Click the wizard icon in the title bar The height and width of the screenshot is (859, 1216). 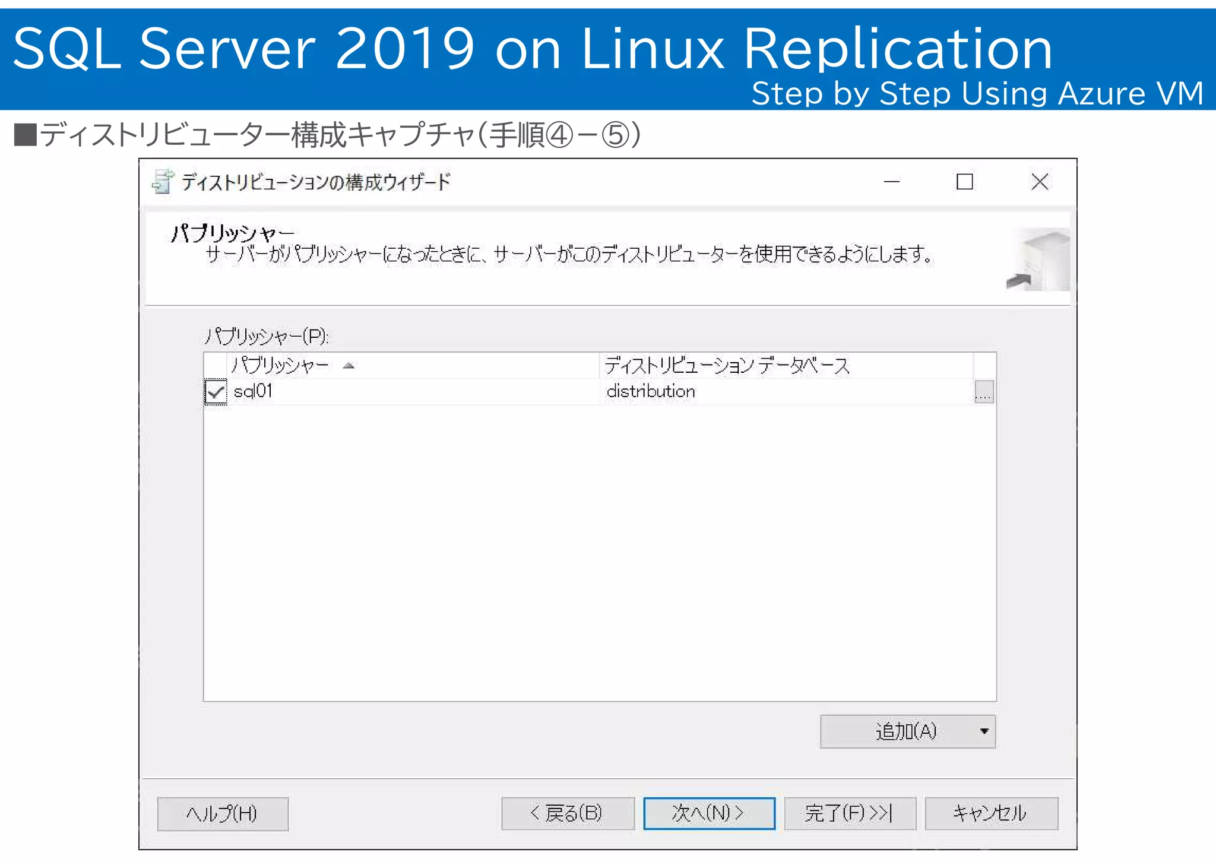pos(163,182)
